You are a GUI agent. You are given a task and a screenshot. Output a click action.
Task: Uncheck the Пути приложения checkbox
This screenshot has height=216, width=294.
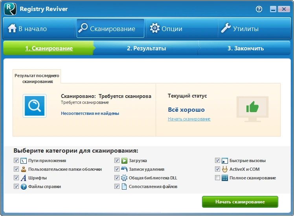(17, 161)
